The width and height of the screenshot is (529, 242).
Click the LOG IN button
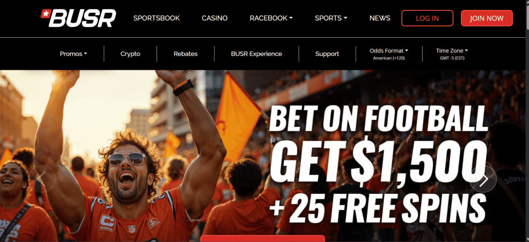(x=427, y=18)
